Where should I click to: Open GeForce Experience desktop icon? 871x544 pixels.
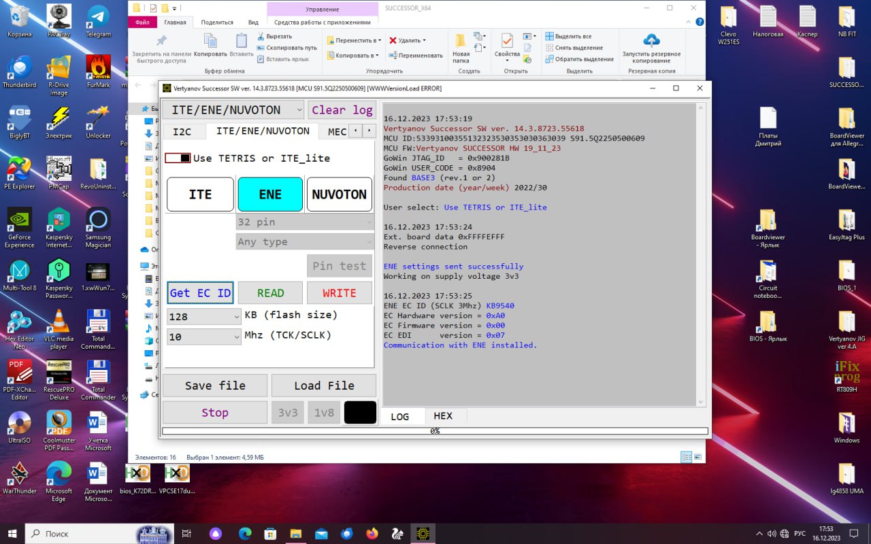19,227
